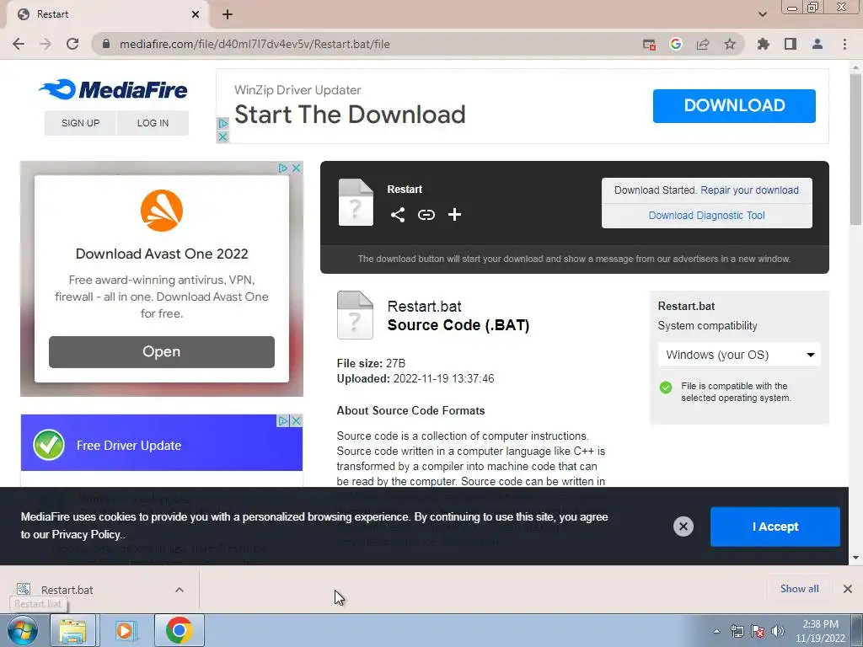
Task: Open Chrome three-dot menu
Action: [844, 44]
